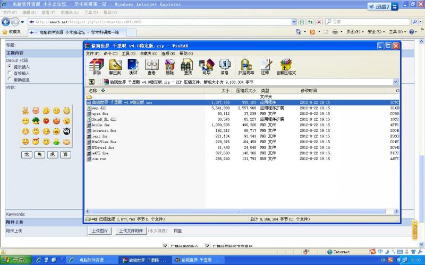425x265 pixels.
Task: Click the 查看 (View) toolbar icon
Action: pyautogui.click(x=151, y=67)
